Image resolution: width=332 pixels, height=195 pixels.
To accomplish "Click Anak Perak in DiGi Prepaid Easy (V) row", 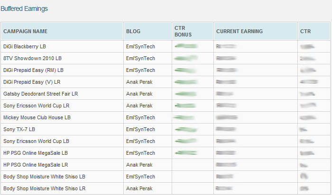I will (x=139, y=82).
